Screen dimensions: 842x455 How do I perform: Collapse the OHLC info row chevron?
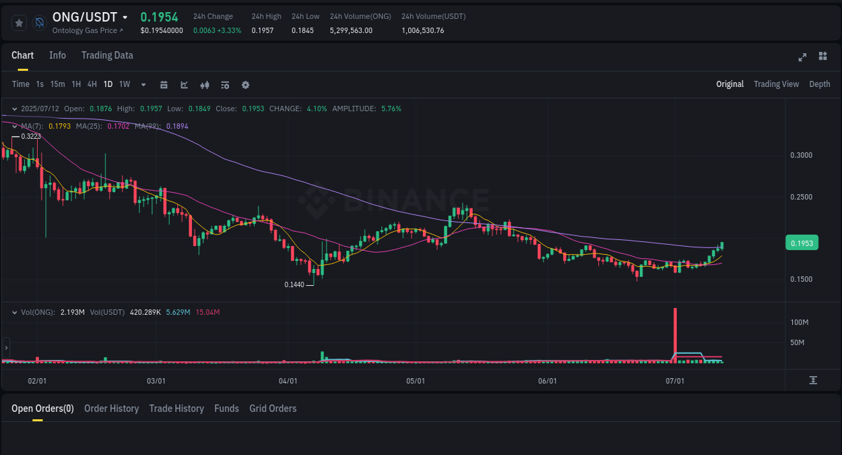[13, 108]
